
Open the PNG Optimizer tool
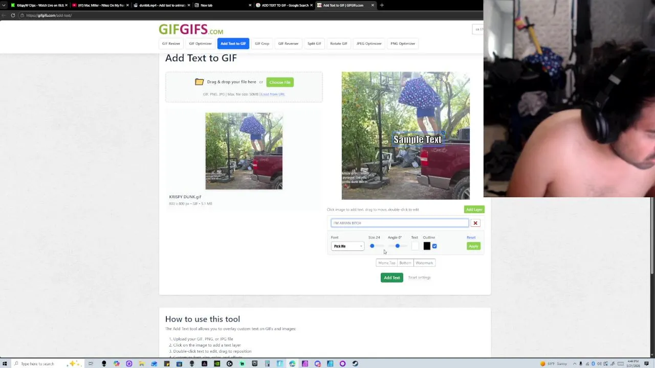(x=403, y=43)
